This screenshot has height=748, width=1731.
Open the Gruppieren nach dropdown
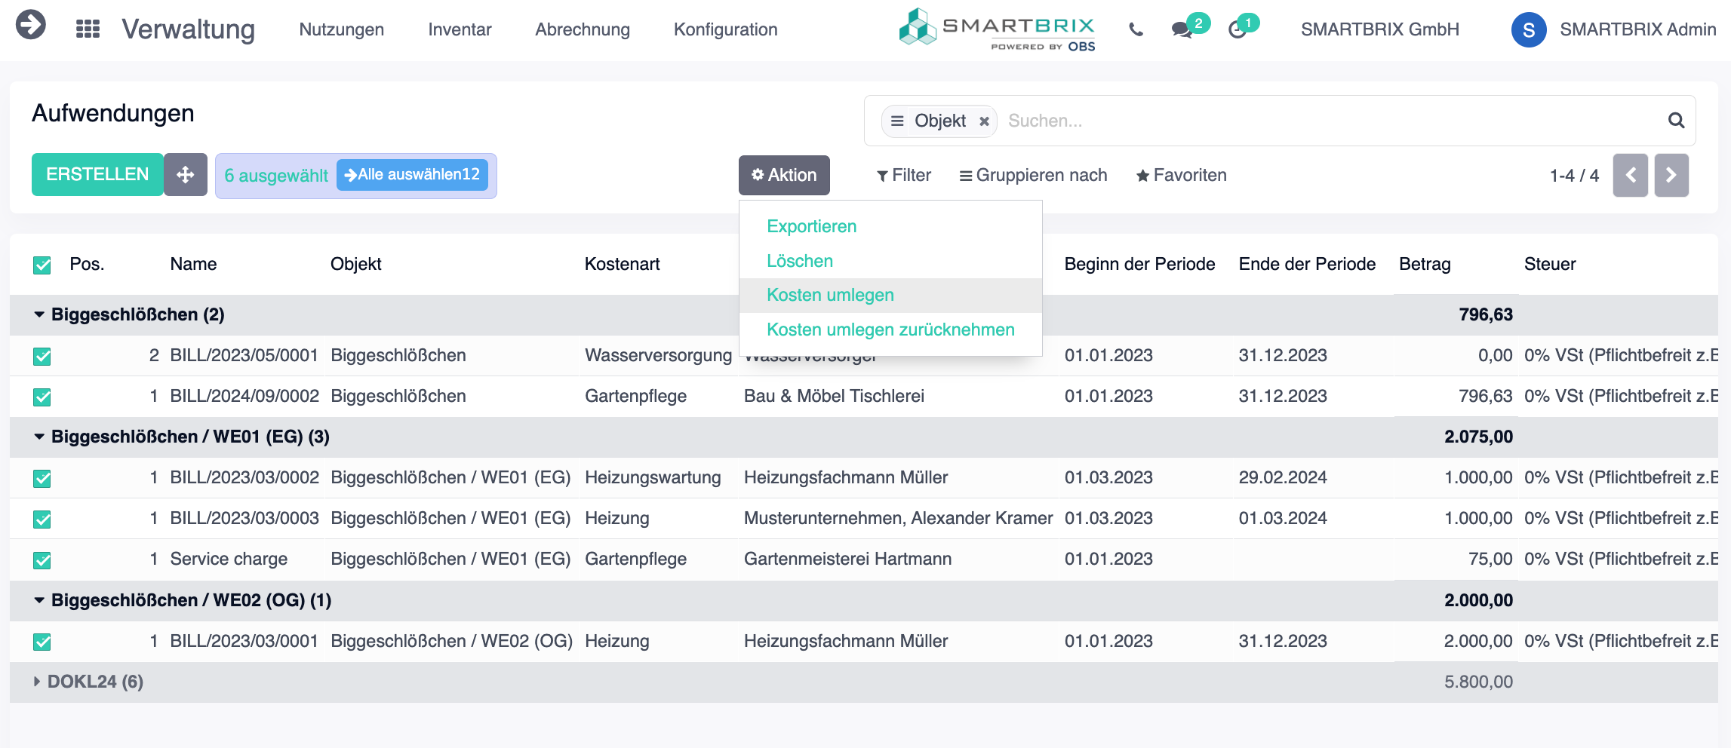pyautogui.click(x=1033, y=176)
